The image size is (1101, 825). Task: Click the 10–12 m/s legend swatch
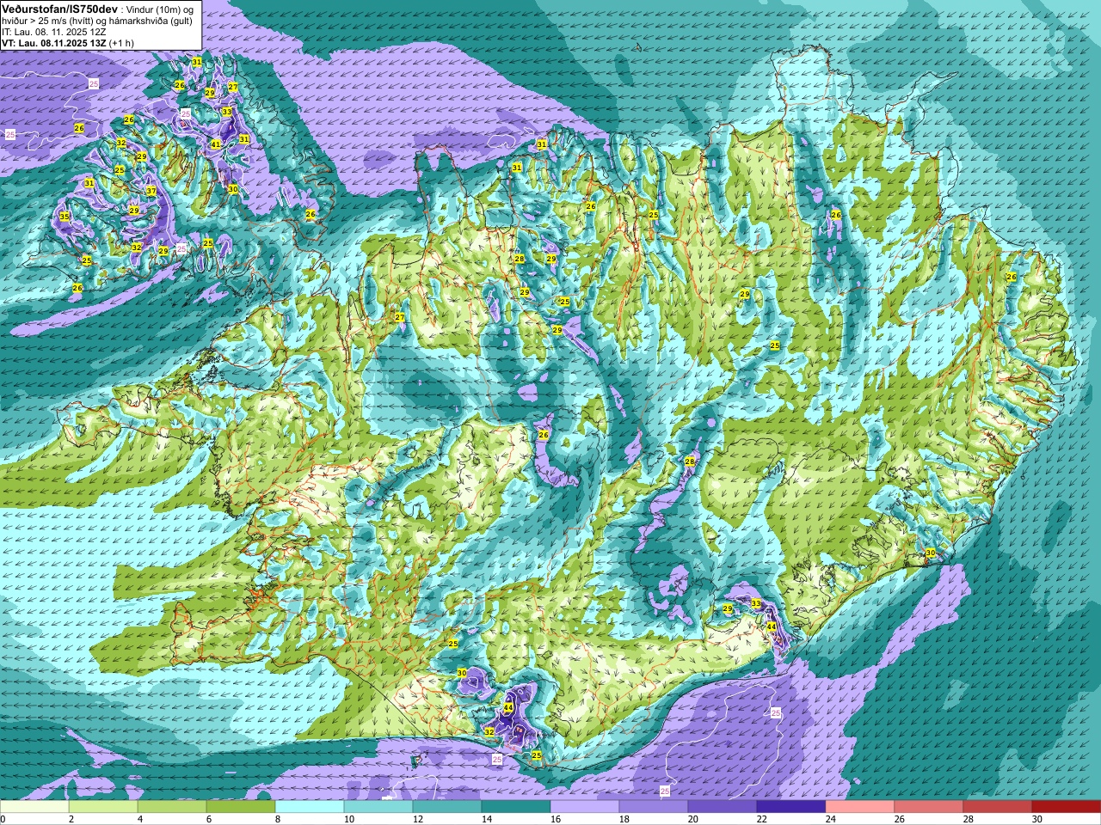click(378, 807)
